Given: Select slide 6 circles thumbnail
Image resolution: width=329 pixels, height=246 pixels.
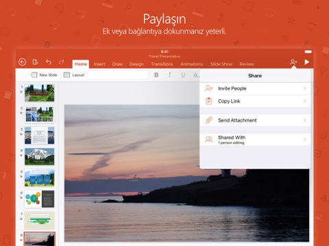Looking at the screenshot, I should tap(40, 199).
